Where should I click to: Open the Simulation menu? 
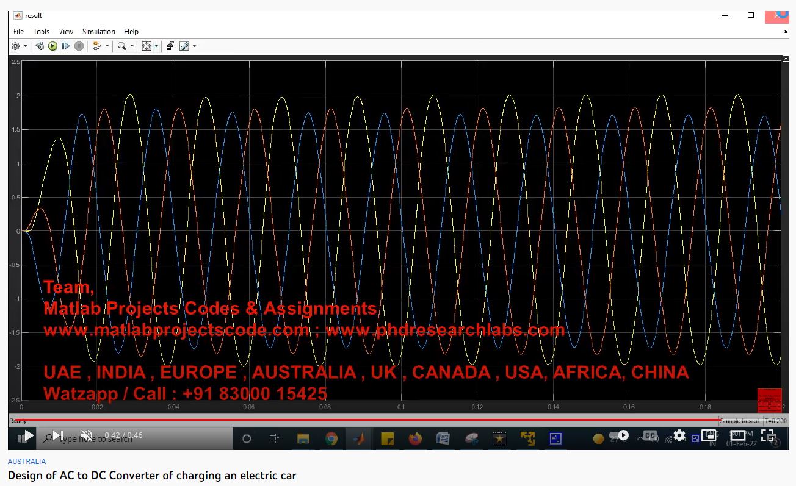[x=99, y=32]
